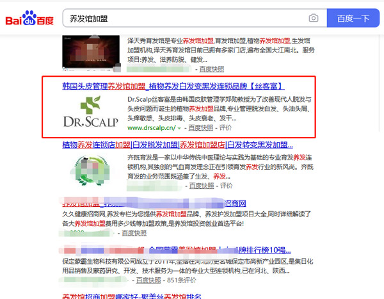
Task: Click the Dr.Scalp logo thumbnail
Action: 91,111
